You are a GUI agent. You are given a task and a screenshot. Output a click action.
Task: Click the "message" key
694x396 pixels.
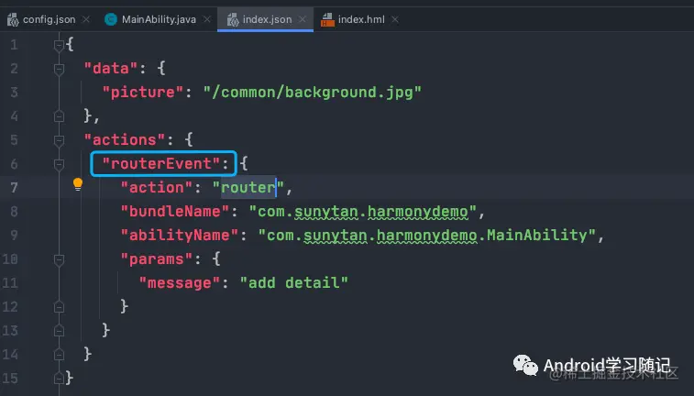(180, 282)
